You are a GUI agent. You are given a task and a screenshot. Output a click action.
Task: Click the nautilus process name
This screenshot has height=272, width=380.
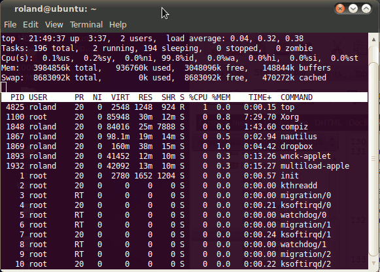tap(299, 137)
